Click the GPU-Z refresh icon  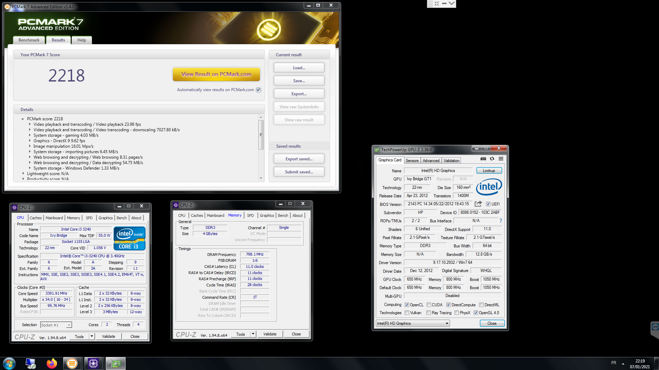[x=492, y=159]
